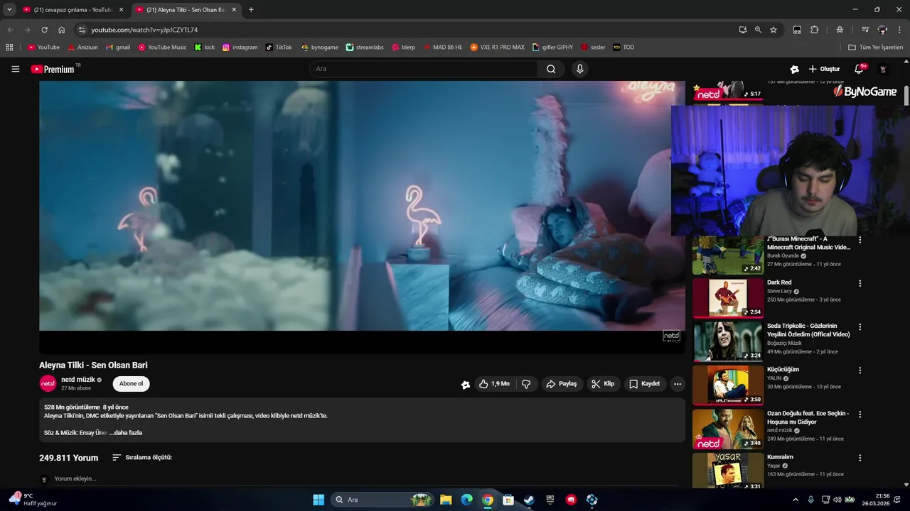Open options menu for Seda Tripkolic video
This screenshot has height=511, width=910.
[x=860, y=327]
